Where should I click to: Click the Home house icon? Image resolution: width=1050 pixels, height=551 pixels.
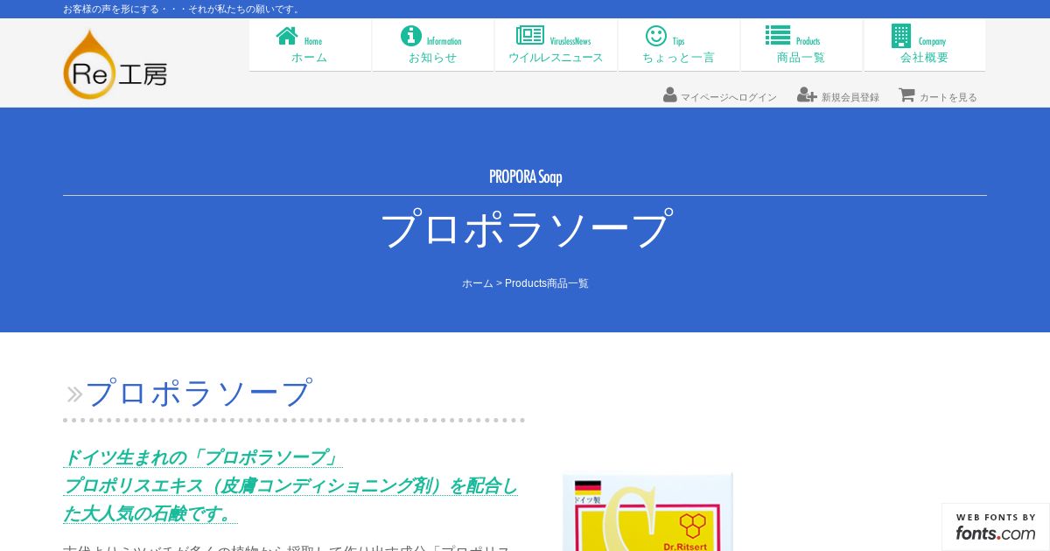tap(287, 36)
